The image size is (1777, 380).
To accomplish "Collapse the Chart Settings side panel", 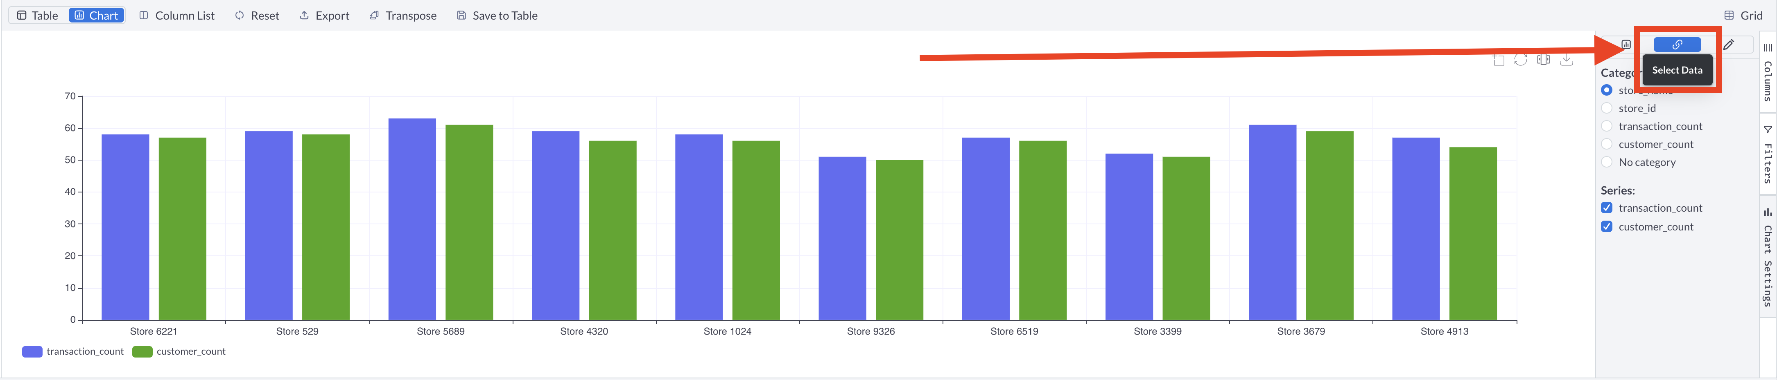I will [1767, 258].
